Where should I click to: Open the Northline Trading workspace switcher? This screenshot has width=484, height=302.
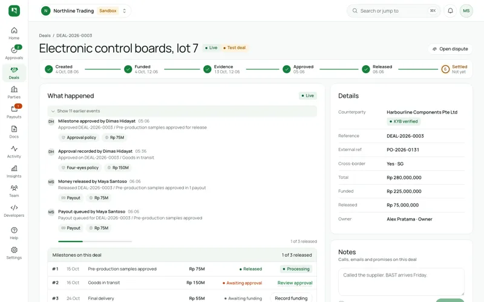pyautogui.click(x=85, y=11)
